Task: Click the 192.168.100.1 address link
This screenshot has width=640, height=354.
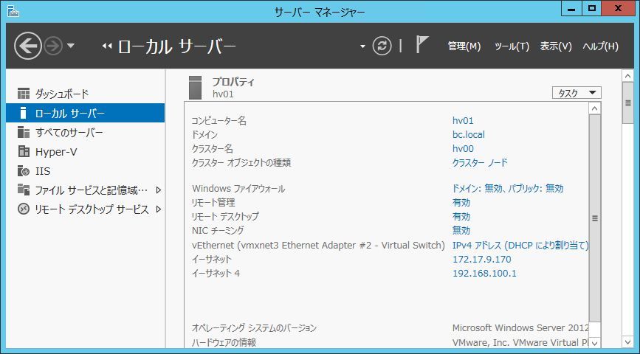Action: (484, 274)
